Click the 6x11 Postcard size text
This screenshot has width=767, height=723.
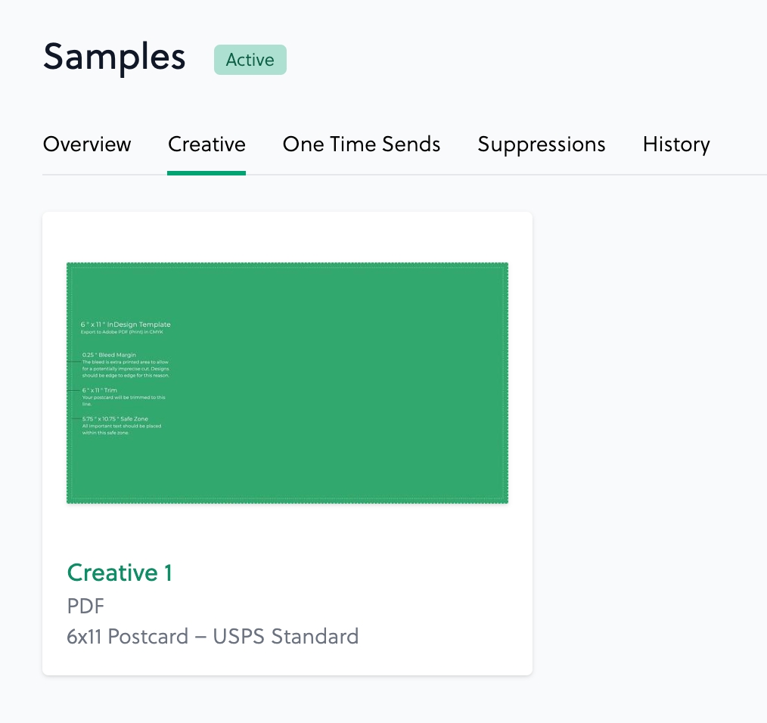[127, 636]
